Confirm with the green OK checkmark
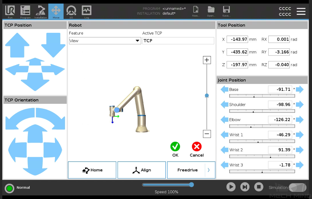The width and height of the screenshot is (312, 199). click(175, 147)
